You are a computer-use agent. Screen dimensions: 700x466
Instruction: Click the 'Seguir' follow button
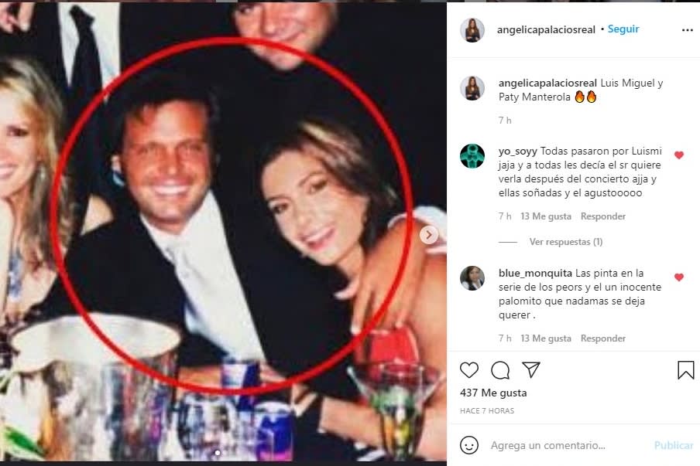623,29
